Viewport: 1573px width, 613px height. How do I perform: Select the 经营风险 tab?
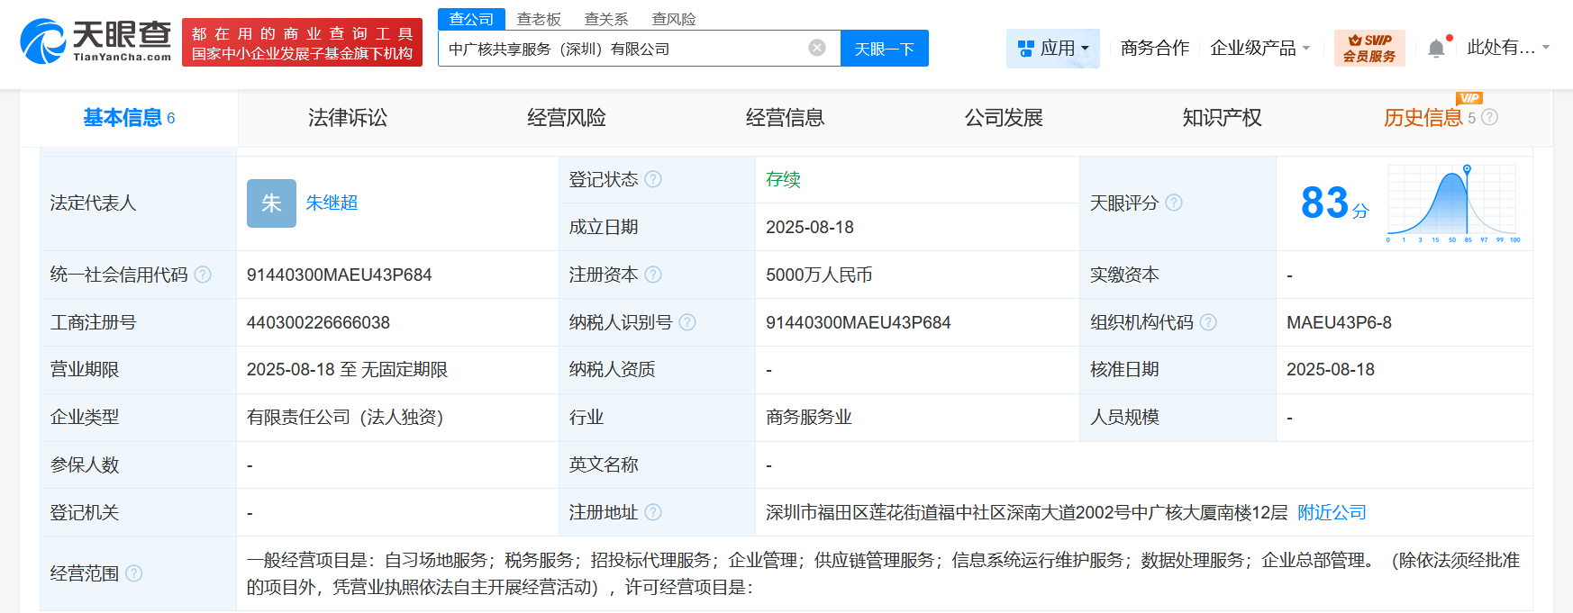(x=567, y=118)
